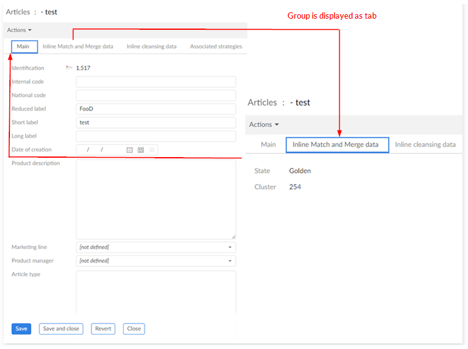The image size is (468, 349).
Task: Click the Save and close button
Action: (x=61, y=329)
